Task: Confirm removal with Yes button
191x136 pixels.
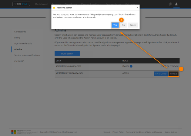Action: click(x=115, y=25)
